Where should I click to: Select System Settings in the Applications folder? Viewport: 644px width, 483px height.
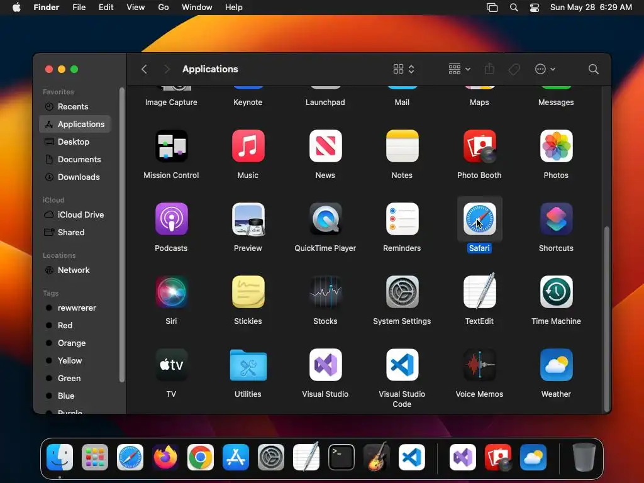coord(402,292)
